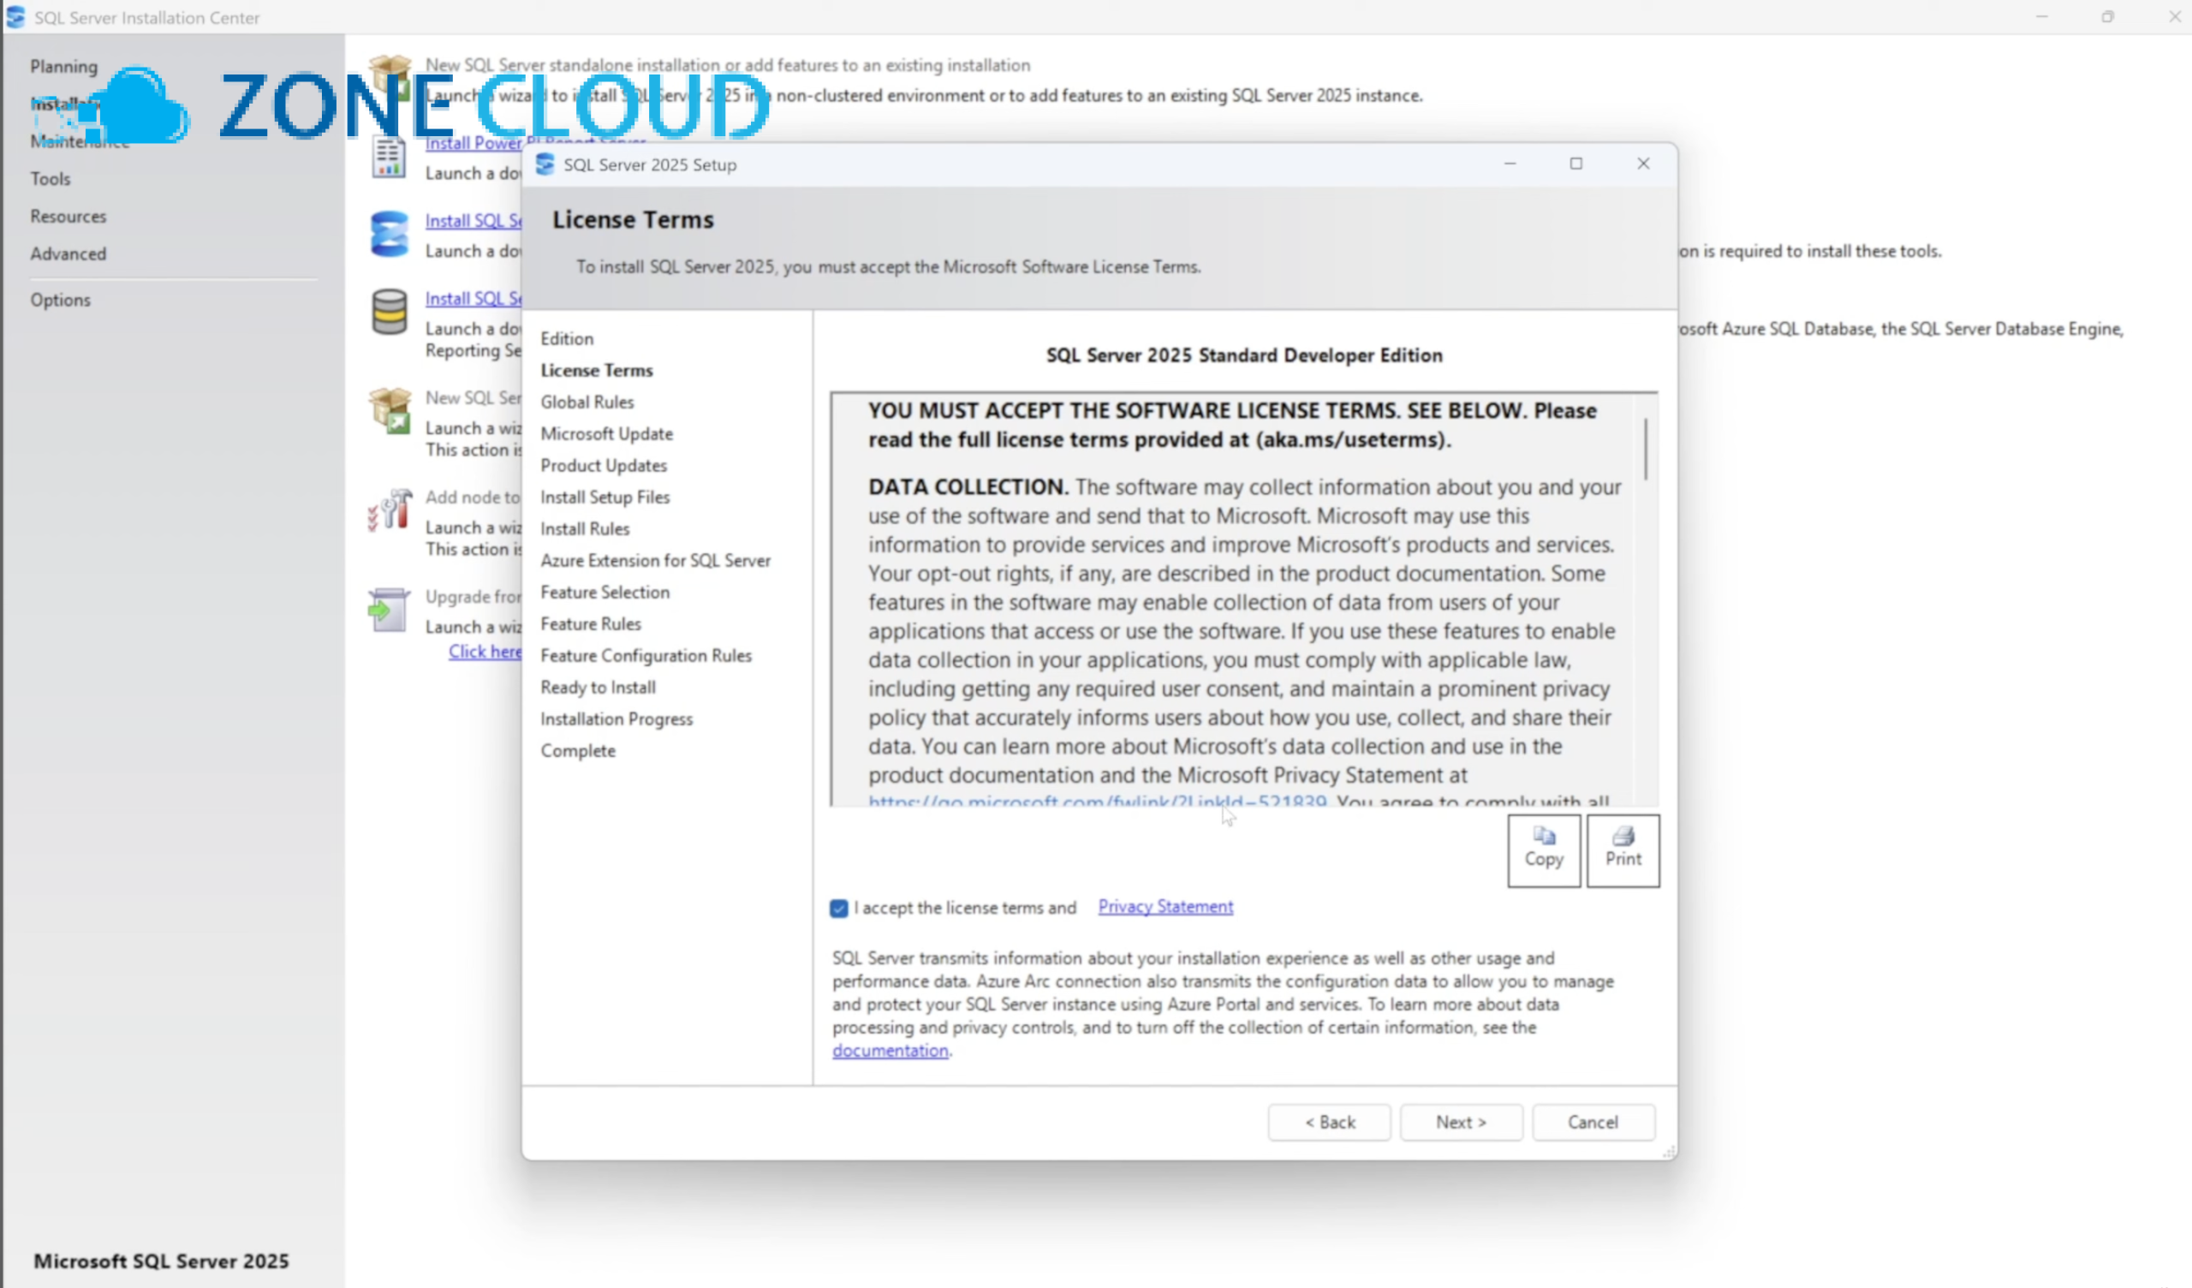This screenshot has height=1288, width=2192.
Task: Toggle the accept license terms checkbox
Action: [838, 908]
